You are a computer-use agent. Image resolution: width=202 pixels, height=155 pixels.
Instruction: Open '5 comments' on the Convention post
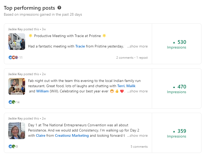[x=139, y=147]
